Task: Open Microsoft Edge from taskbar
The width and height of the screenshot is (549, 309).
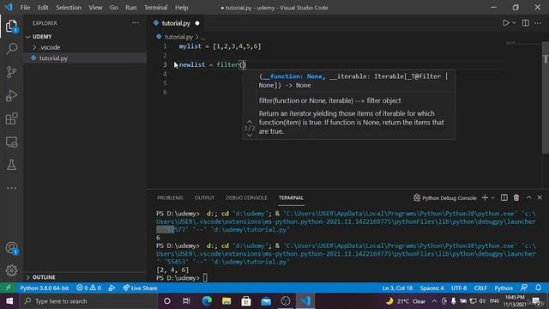Action: (207, 301)
